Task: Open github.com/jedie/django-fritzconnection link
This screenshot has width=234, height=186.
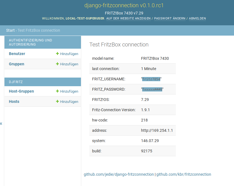Action: pyautogui.click(x=119, y=174)
